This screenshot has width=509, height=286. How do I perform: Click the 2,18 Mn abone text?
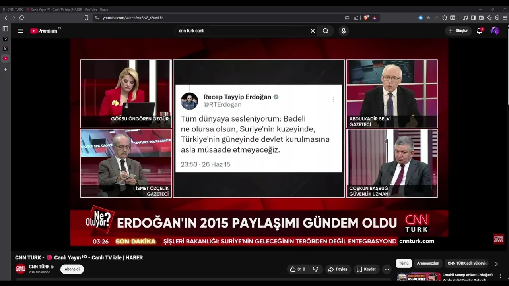pos(39,272)
